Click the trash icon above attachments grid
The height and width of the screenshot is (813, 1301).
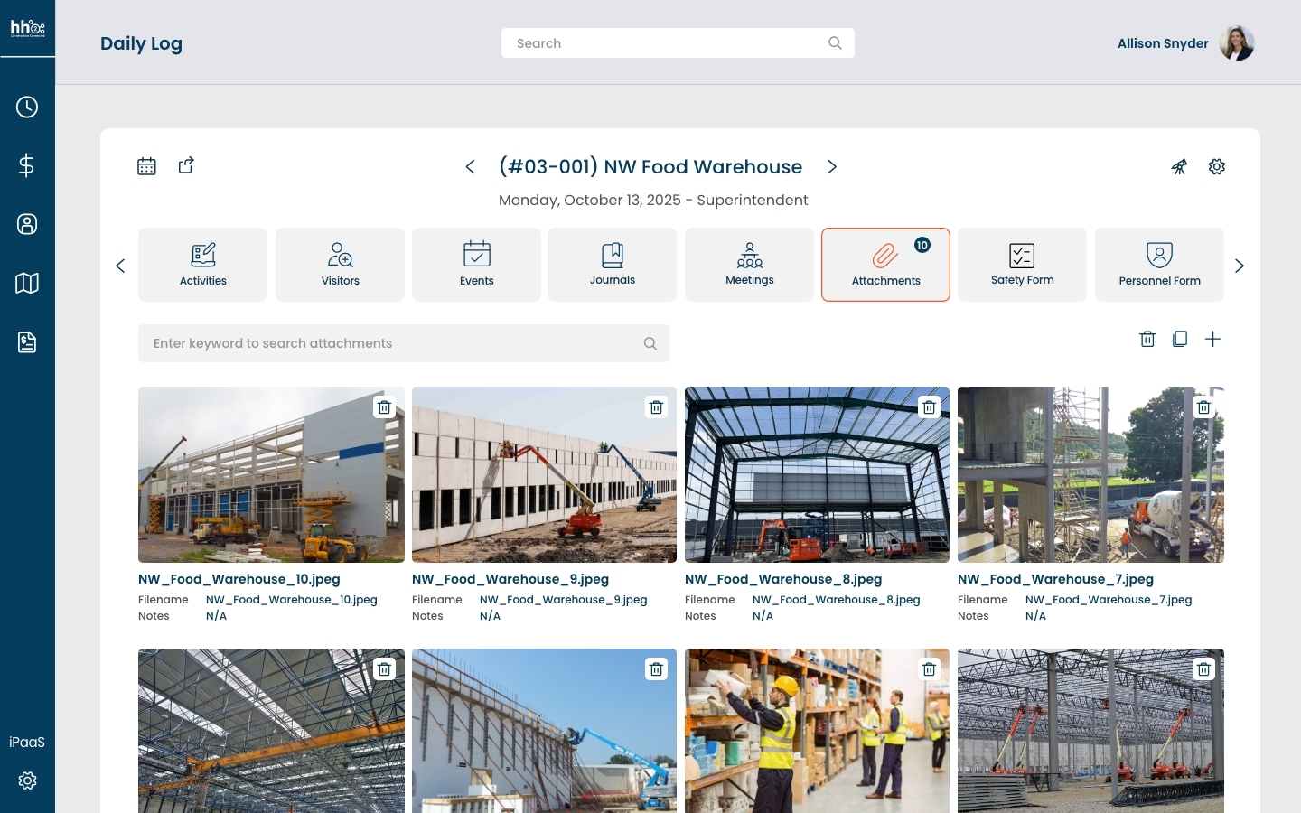pos(1147,339)
